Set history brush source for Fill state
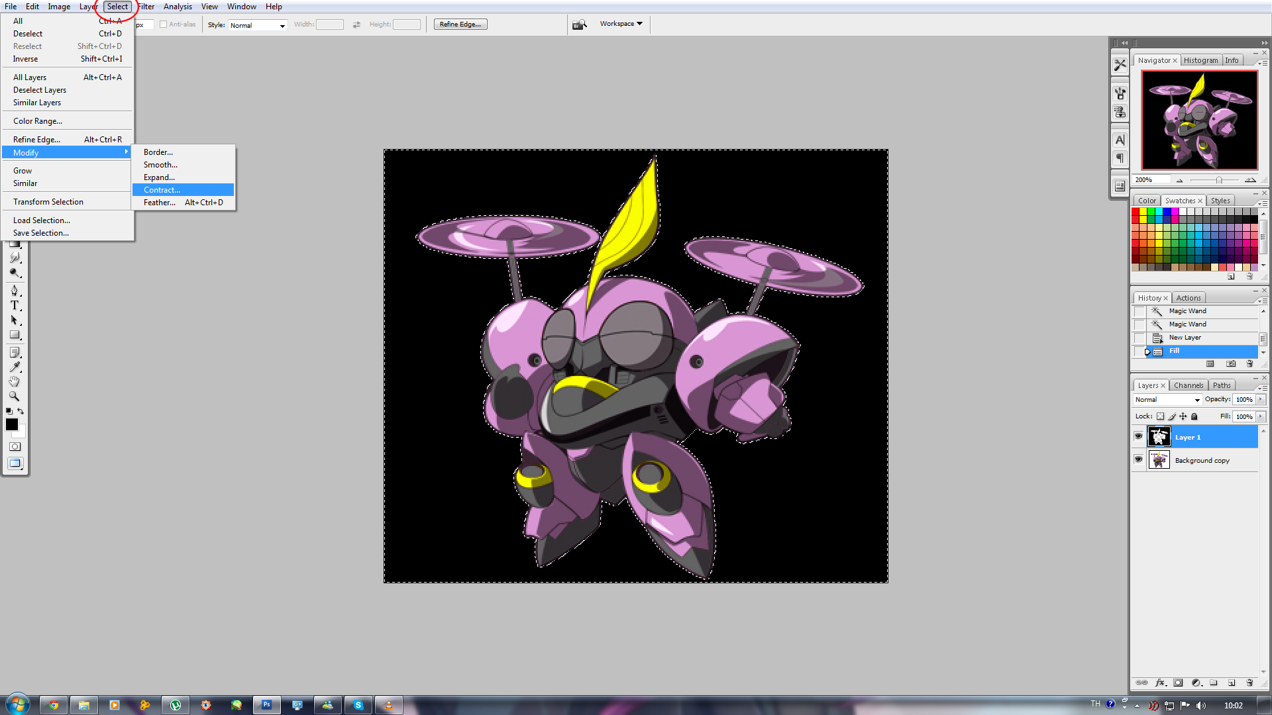This screenshot has height=715, width=1272. click(x=1139, y=352)
